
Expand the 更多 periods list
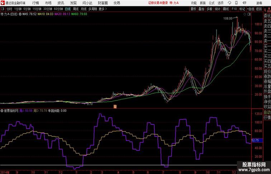(x=103, y=9)
